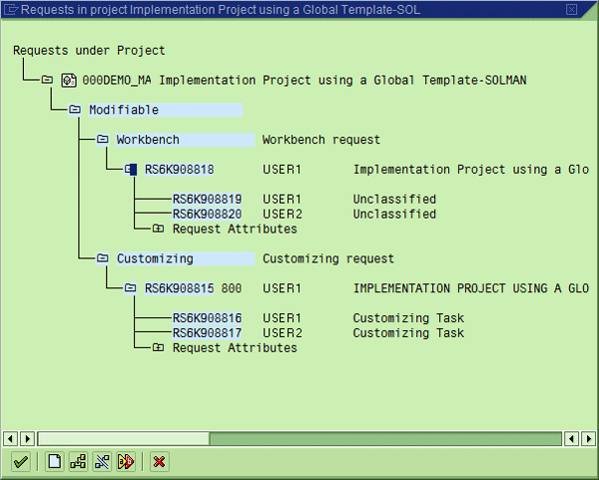Screen dimensions: 599x480
Task: Click the right arrow at the scrollbar's left end
Action: pos(28,438)
